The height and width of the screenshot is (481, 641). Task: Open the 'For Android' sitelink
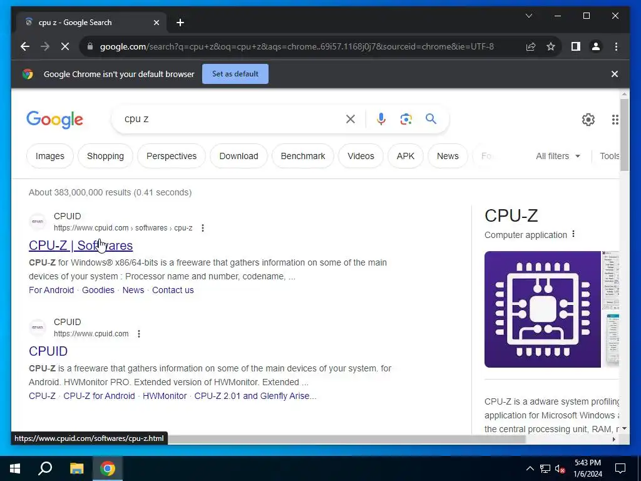pos(51,290)
